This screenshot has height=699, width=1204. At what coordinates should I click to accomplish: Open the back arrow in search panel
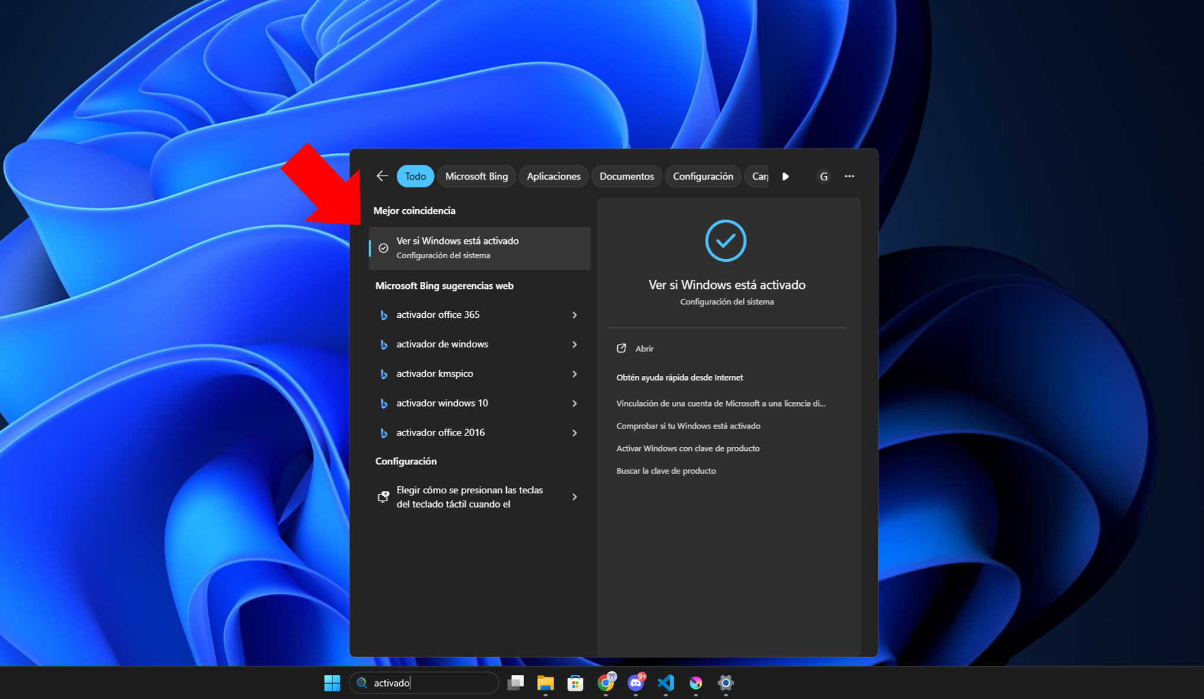(x=381, y=175)
